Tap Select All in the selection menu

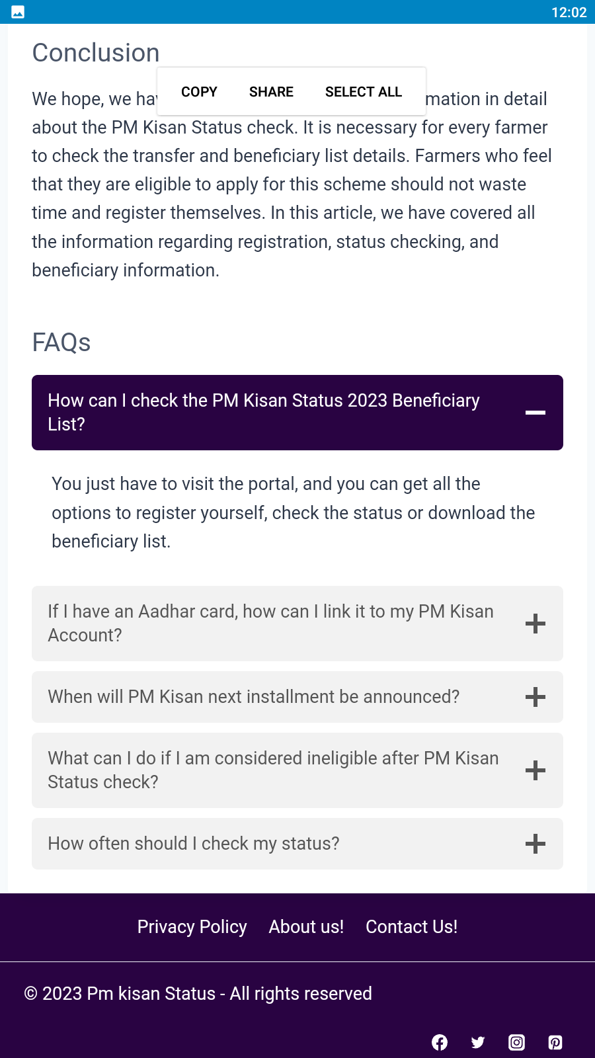[x=364, y=92]
